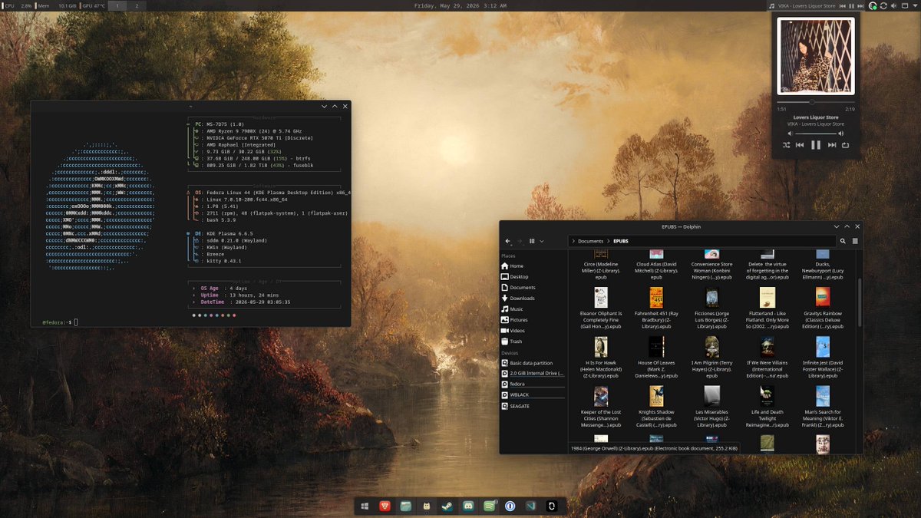The height and width of the screenshot is (518, 921).
Task: Adjust the media popup volume slider
Action: [816, 134]
